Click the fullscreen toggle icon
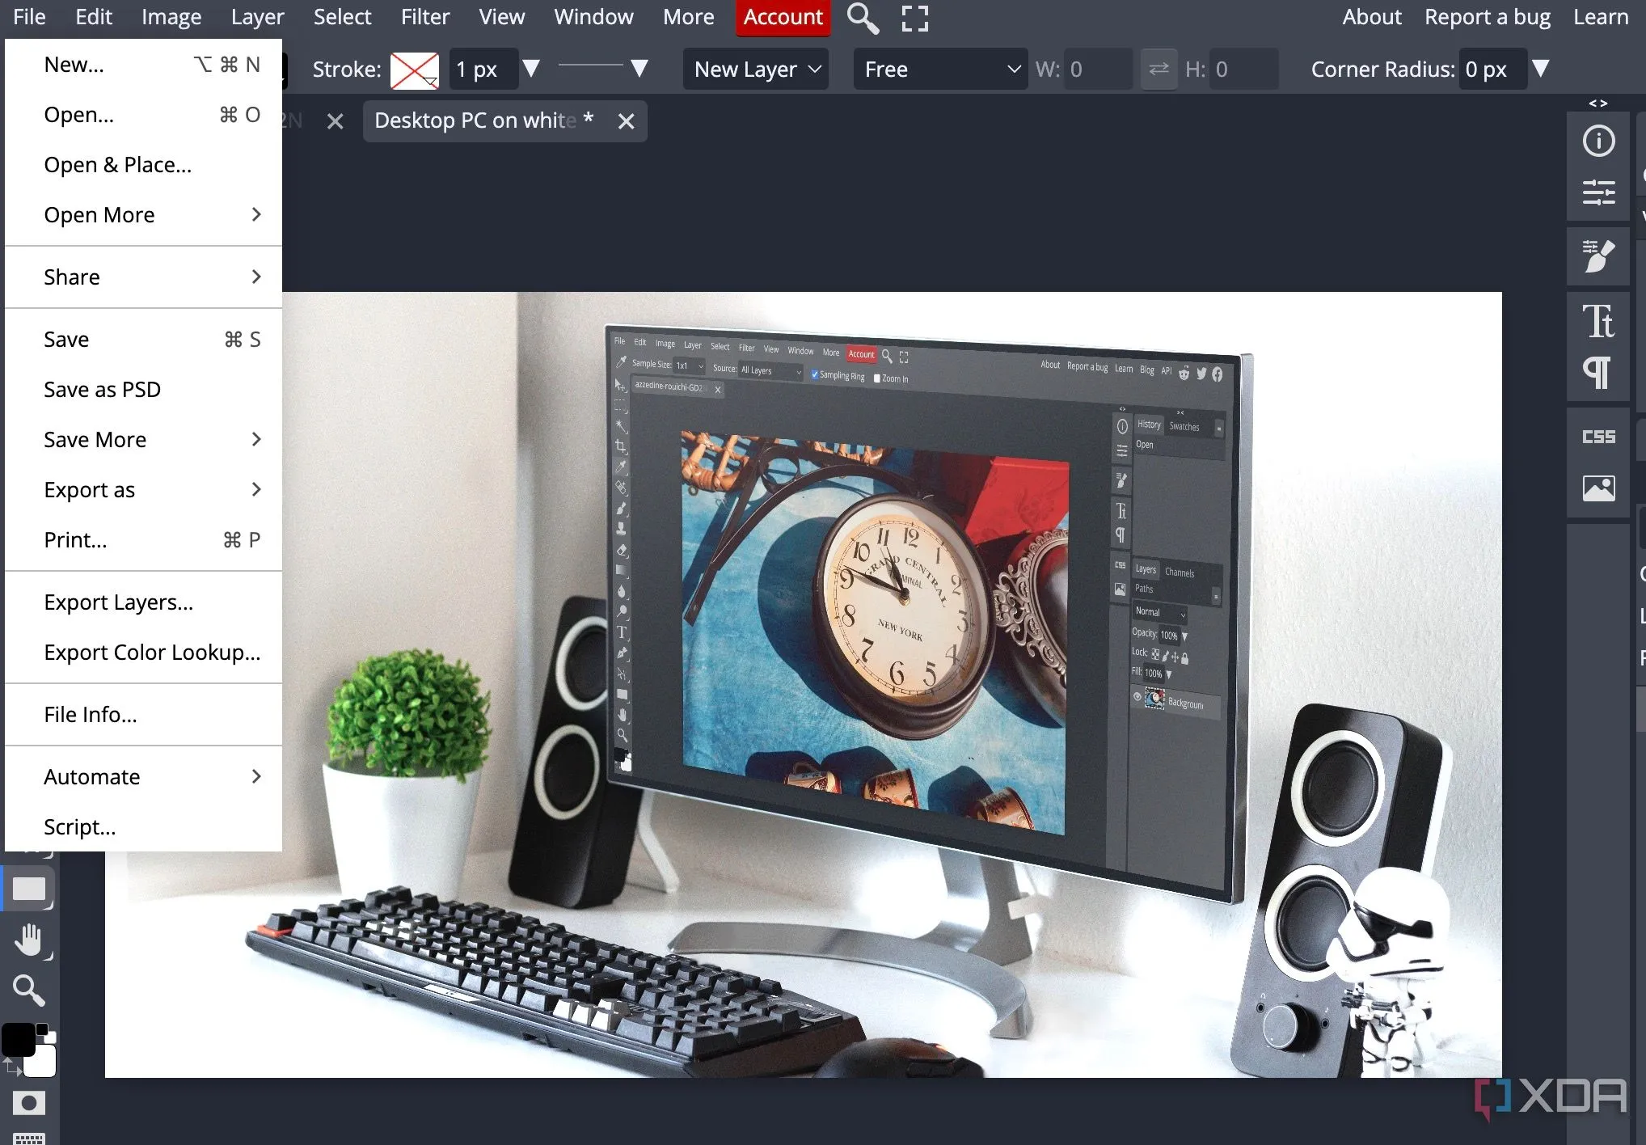 (914, 18)
